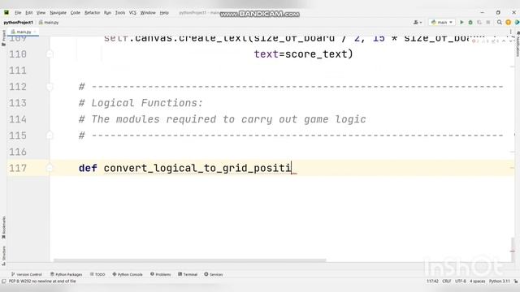This screenshot has width=520, height=292.
Task: Open the Notifications sidebar panel
Action: (518, 44)
